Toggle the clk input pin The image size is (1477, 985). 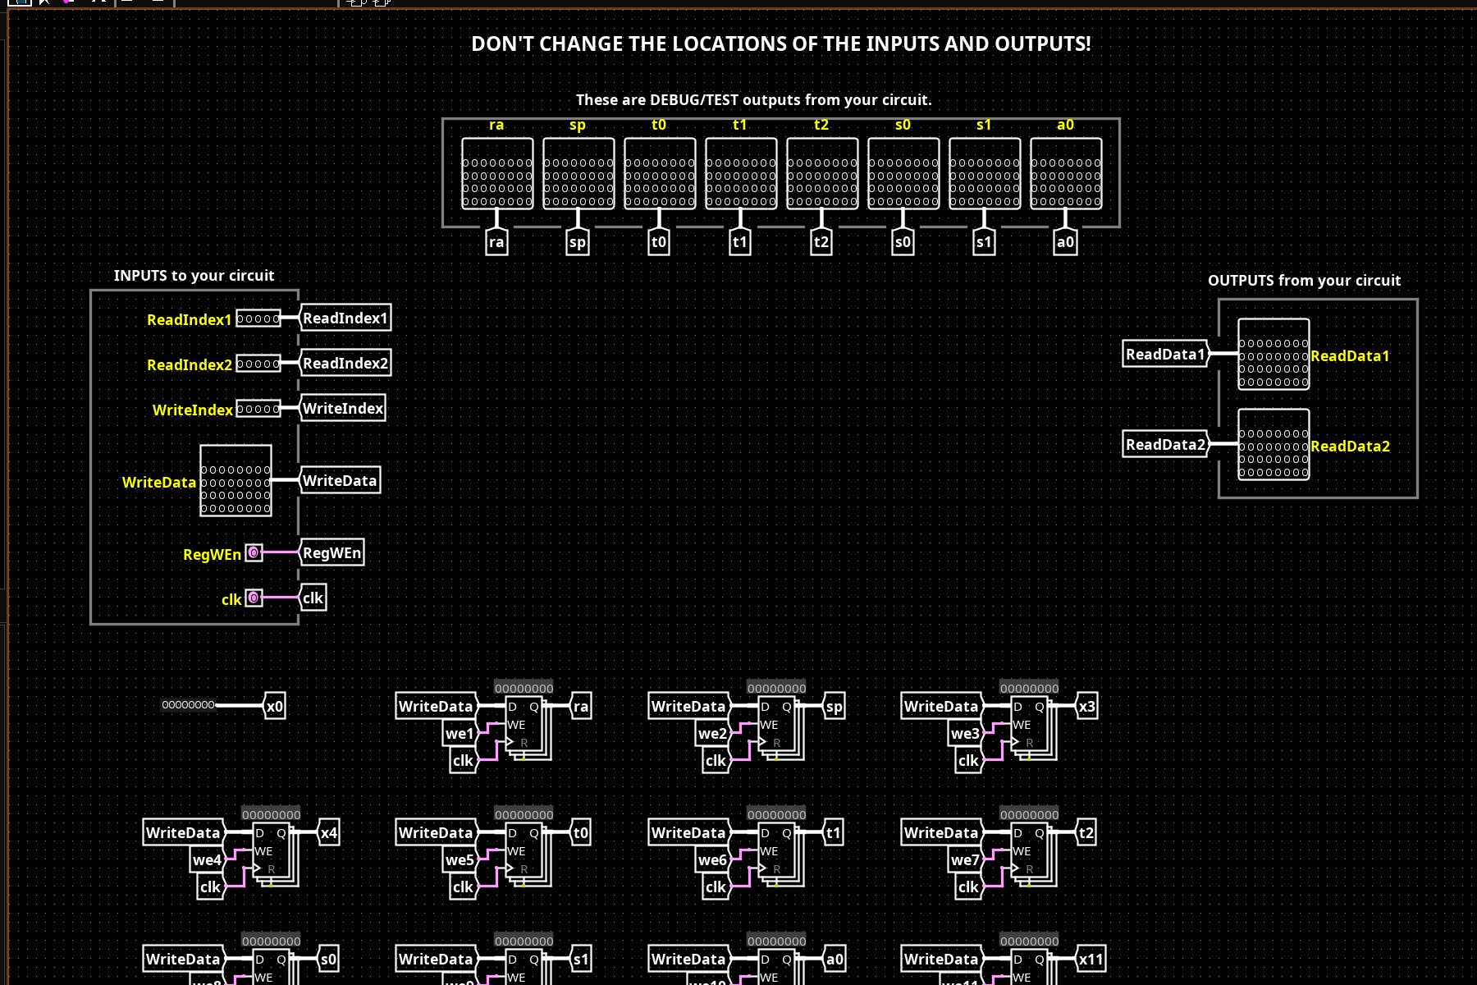pyautogui.click(x=254, y=598)
